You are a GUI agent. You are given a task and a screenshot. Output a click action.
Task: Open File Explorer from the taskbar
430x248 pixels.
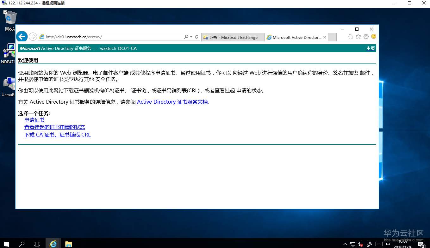tap(68, 244)
